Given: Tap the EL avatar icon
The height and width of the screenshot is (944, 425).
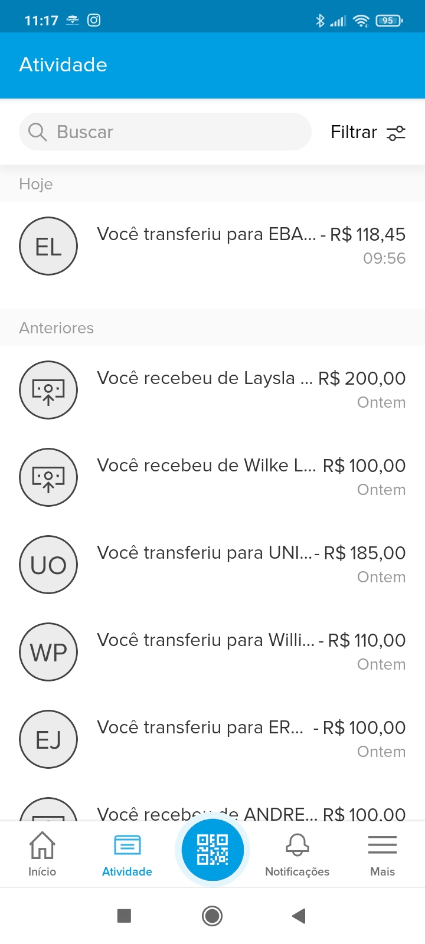Looking at the screenshot, I should click(x=48, y=246).
